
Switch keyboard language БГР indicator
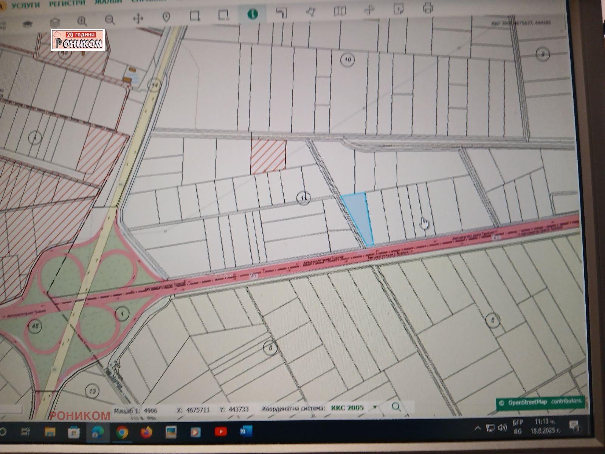click(x=518, y=426)
